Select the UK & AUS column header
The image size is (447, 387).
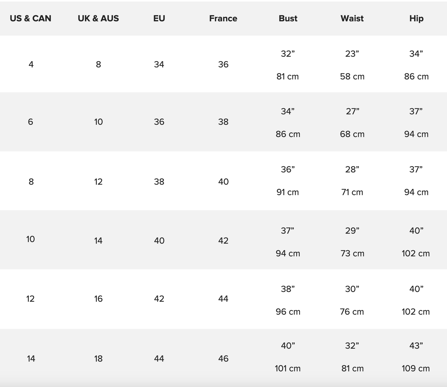[x=98, y=19]
